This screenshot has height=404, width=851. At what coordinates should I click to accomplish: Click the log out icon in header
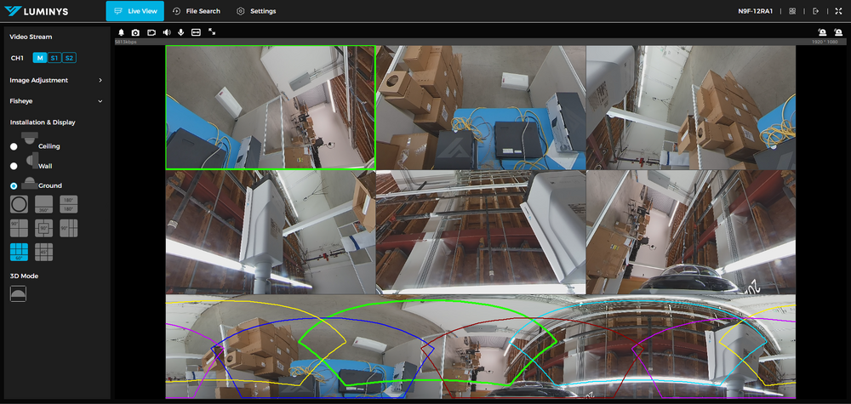pos(815,11)
